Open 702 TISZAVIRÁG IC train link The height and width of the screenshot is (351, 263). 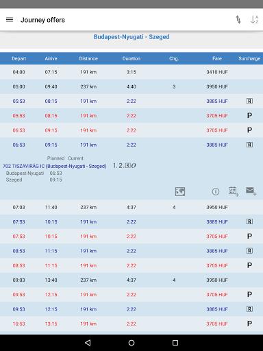55,166
